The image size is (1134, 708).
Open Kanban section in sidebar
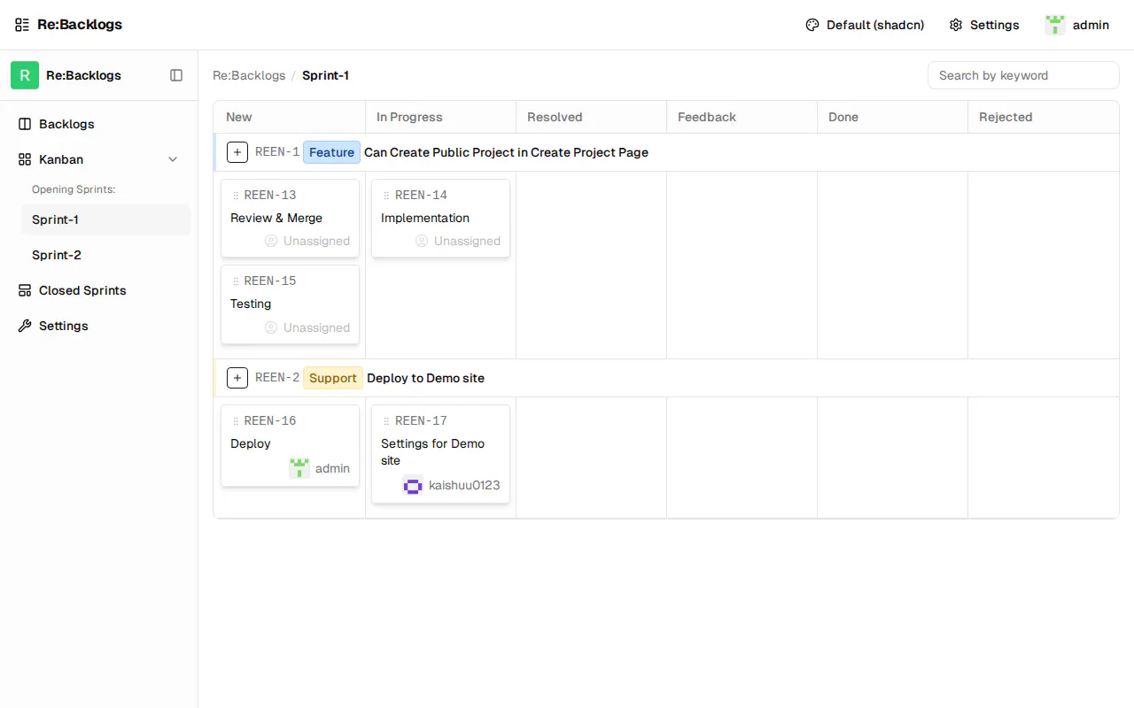point(98,159)
